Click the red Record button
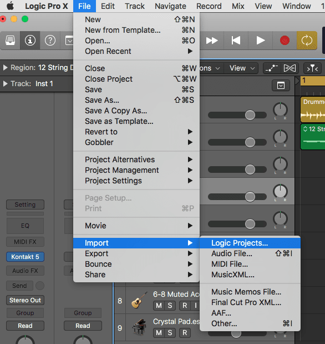This screenshot has height=344, width=325. 285,41
